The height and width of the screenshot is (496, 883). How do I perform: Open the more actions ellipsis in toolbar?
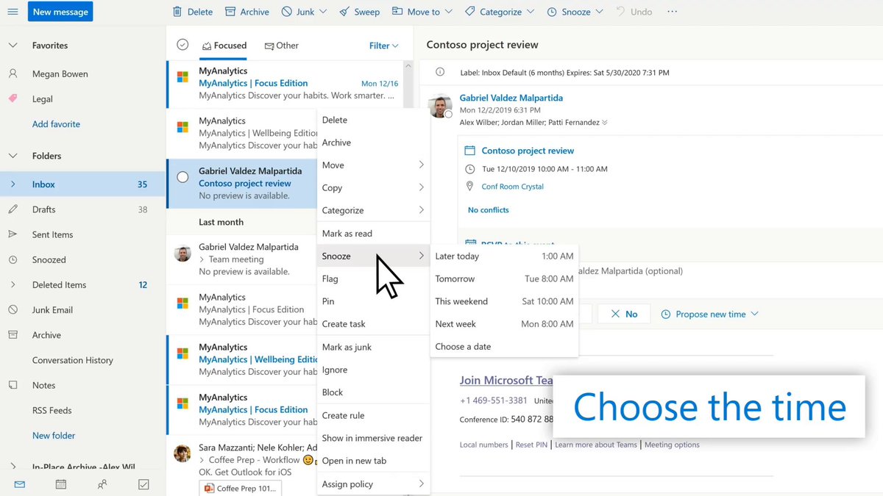(672, 12)
